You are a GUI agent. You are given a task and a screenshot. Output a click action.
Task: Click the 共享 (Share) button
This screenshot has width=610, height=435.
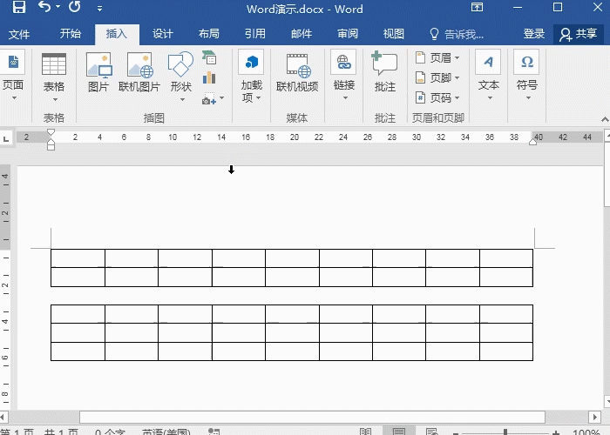[578, 34]
